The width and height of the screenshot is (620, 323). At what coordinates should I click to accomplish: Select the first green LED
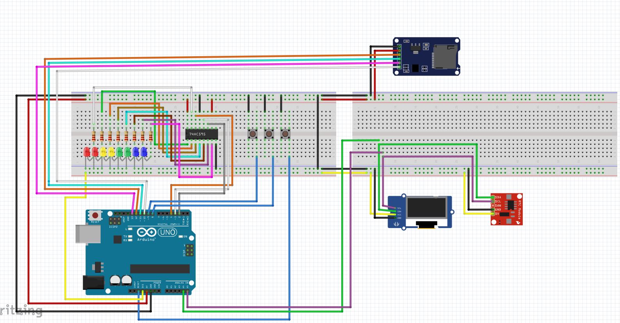click(x=119, y=152)
